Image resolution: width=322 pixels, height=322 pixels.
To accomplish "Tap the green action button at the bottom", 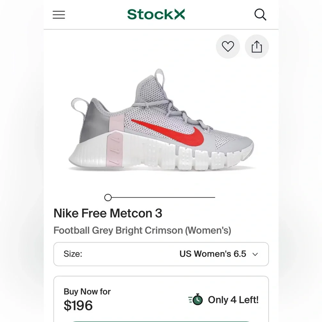I will tap(161, 321).
